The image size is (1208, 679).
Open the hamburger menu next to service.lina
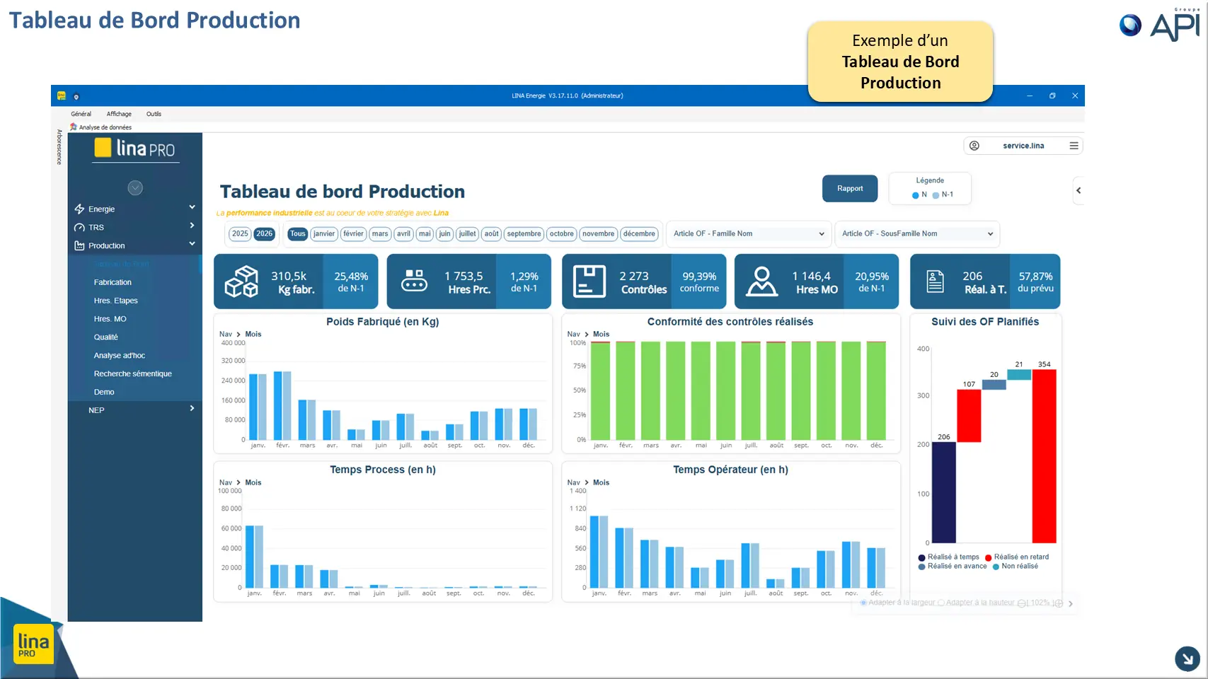tap(1074, 146)
